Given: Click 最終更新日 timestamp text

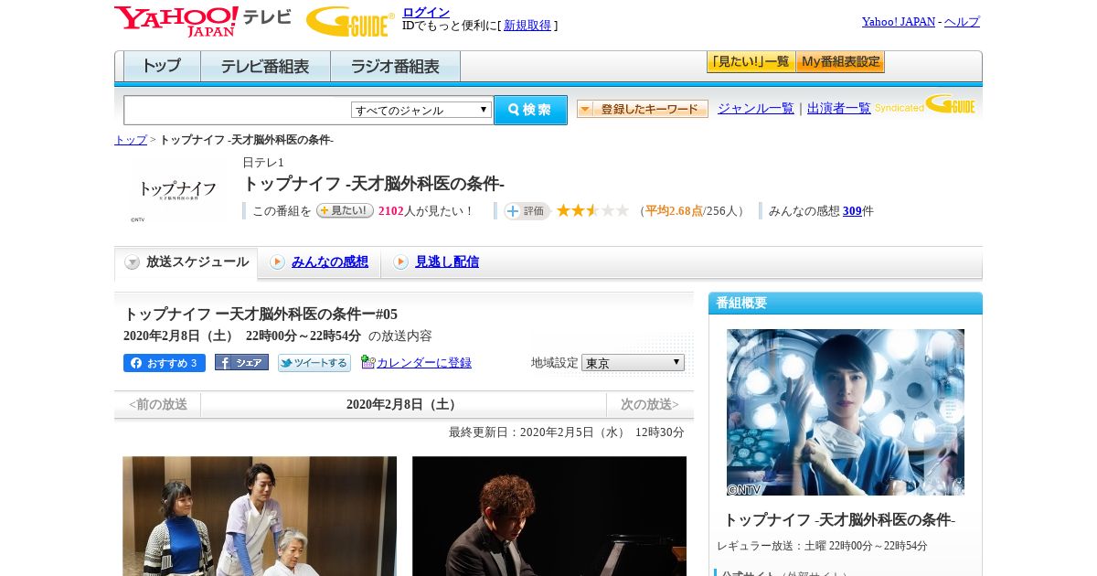Looking at the screenshot, I should 567,432.
